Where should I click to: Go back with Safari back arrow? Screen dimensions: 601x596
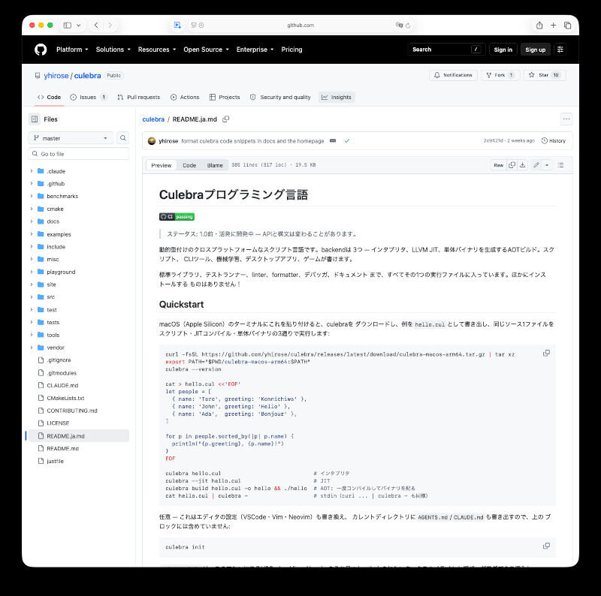(96, 26)
